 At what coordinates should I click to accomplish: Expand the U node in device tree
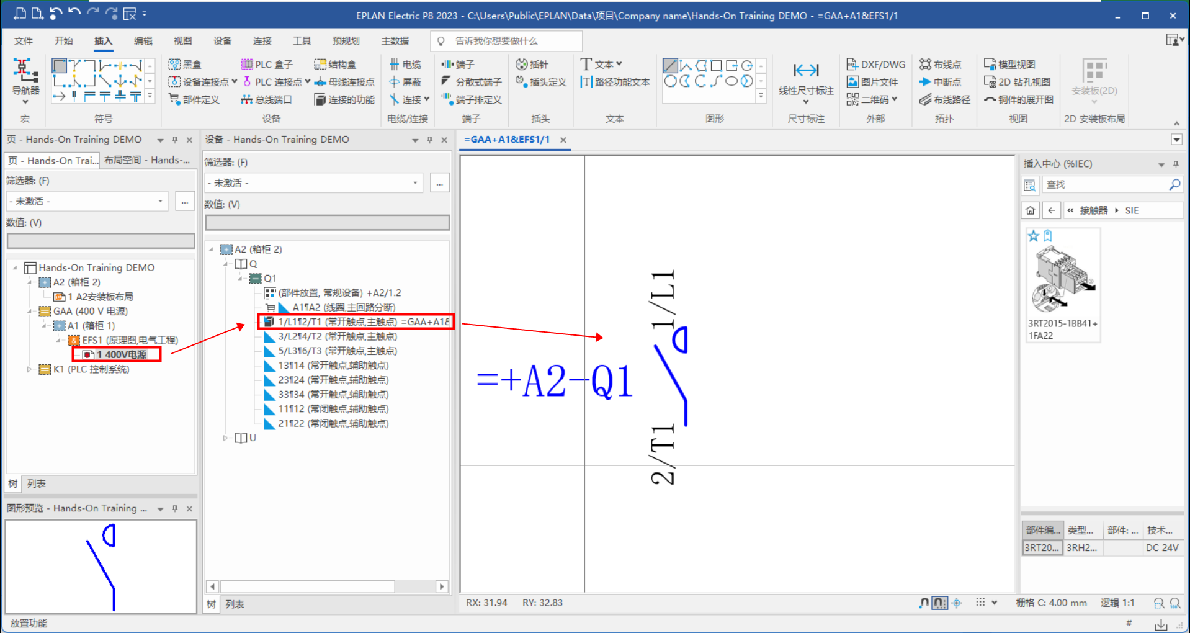[x=225, y=438]
